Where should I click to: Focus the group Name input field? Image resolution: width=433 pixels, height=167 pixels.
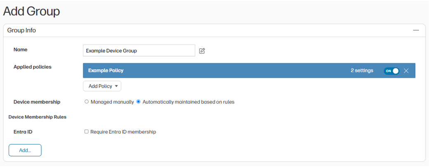tap(139, 51)
